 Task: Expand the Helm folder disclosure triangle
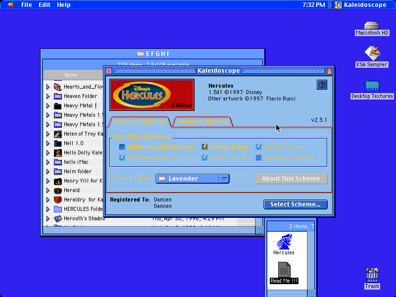point(48,172)
